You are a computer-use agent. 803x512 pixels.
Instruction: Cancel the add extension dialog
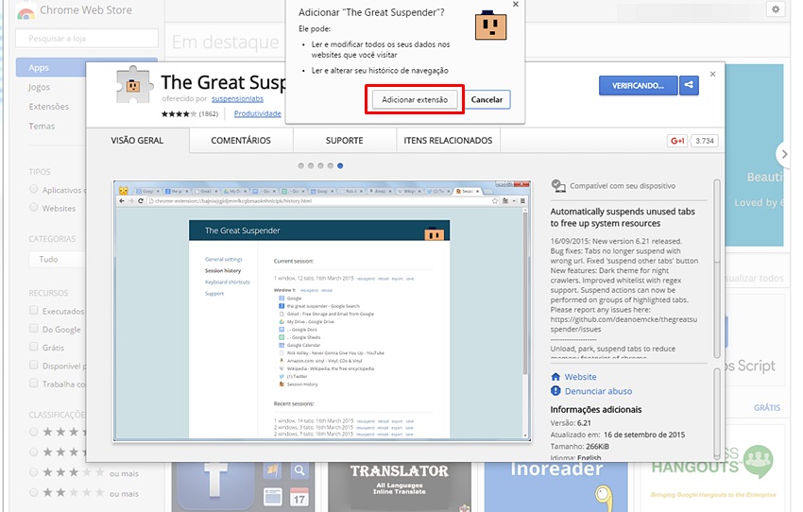(x=487, y=99)
